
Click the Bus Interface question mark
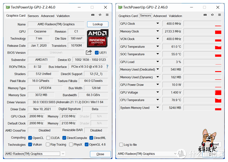point(107,67)
